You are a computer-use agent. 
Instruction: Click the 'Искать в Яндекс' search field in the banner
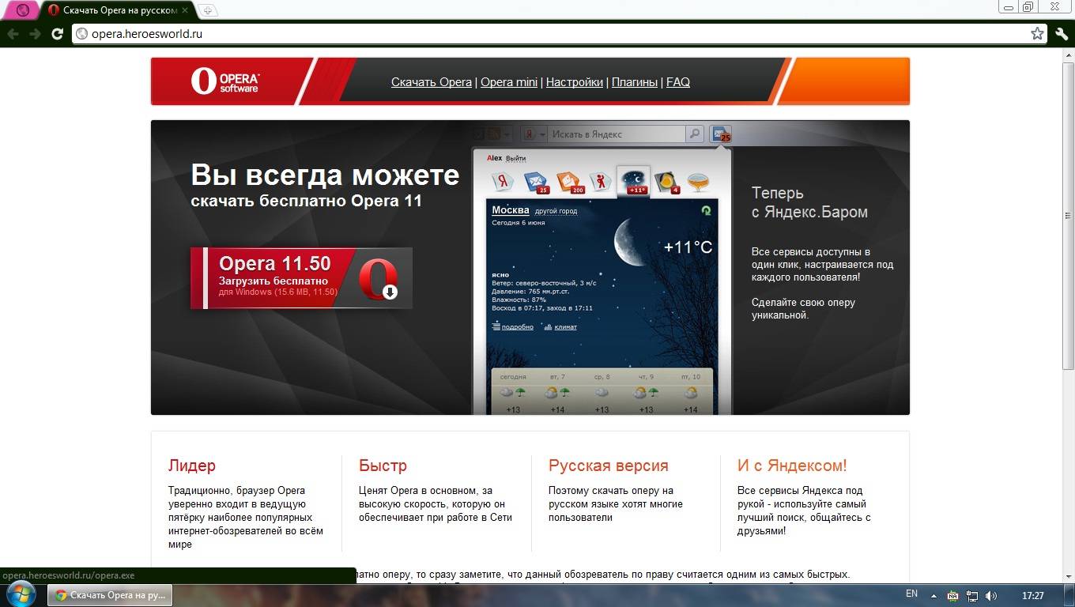[x=615, y=134]
